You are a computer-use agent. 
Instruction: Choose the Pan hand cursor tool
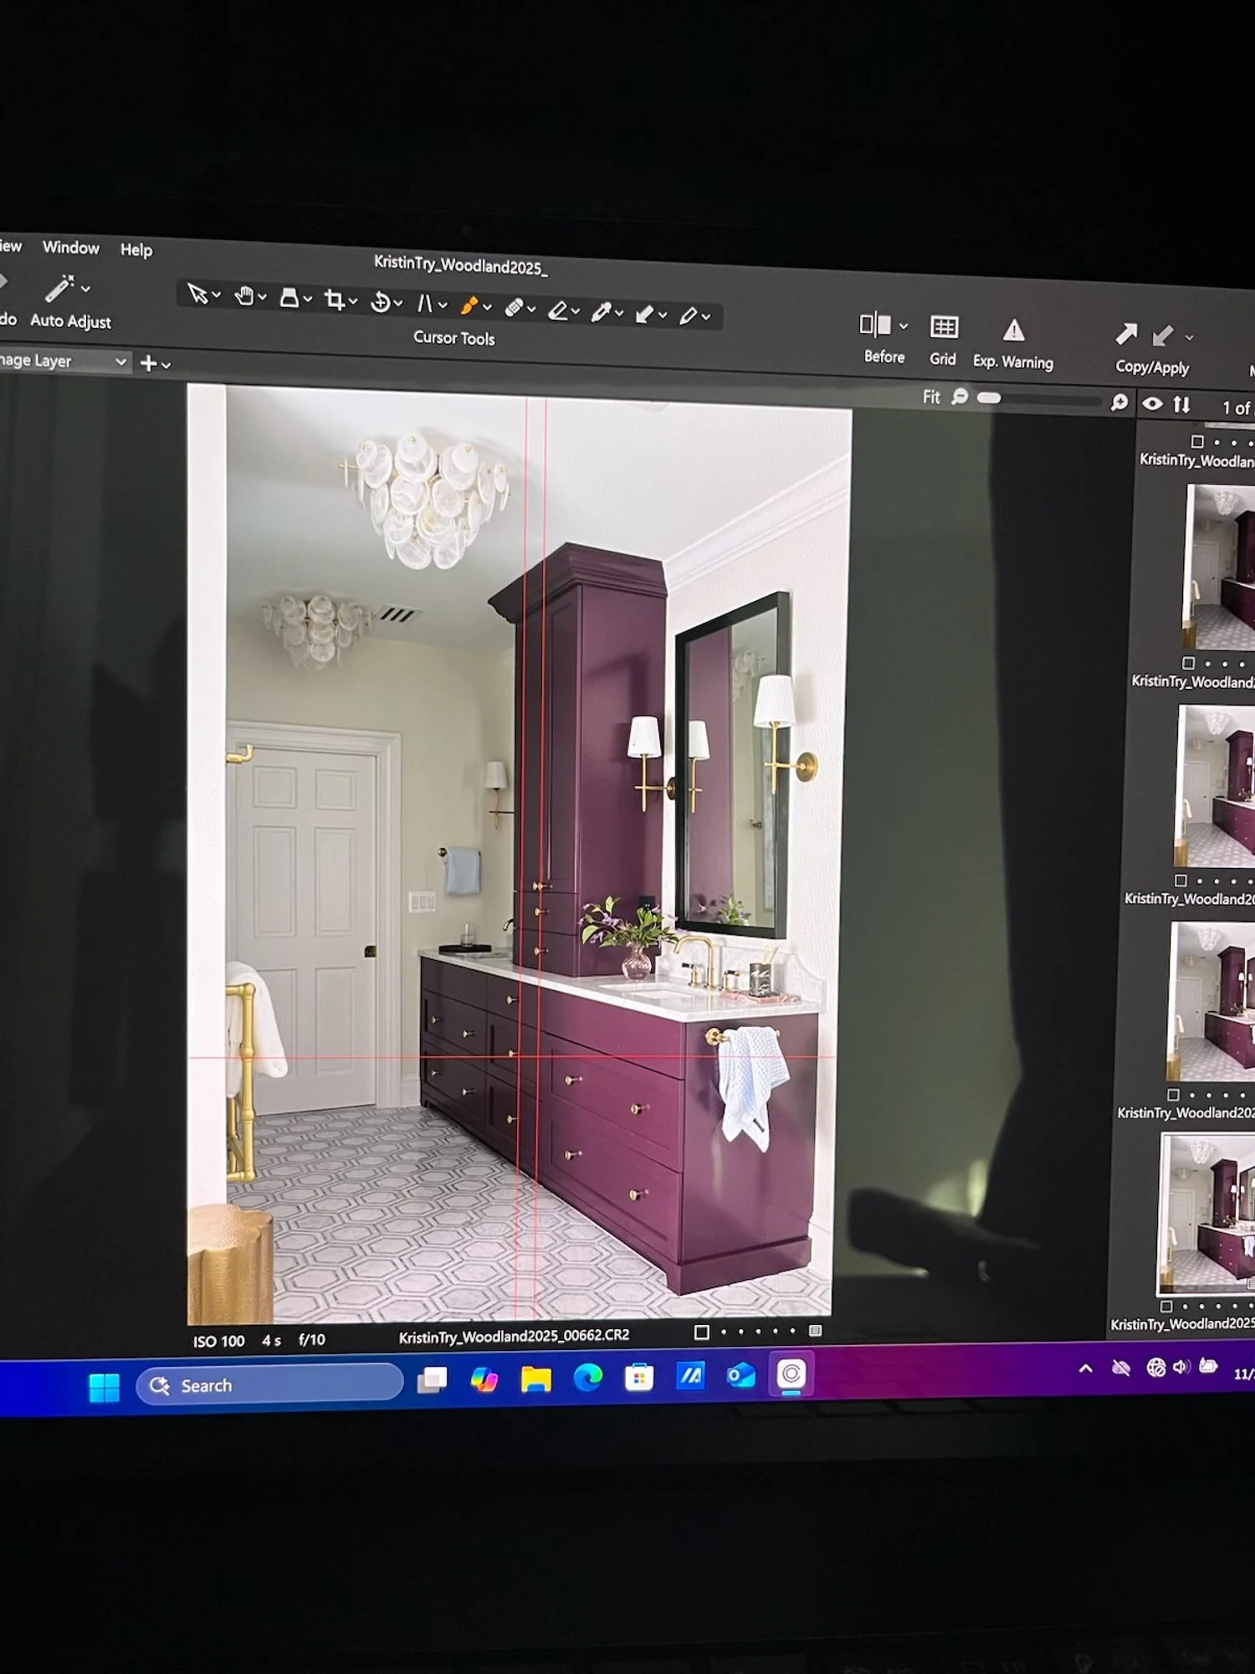click(243, 295)
